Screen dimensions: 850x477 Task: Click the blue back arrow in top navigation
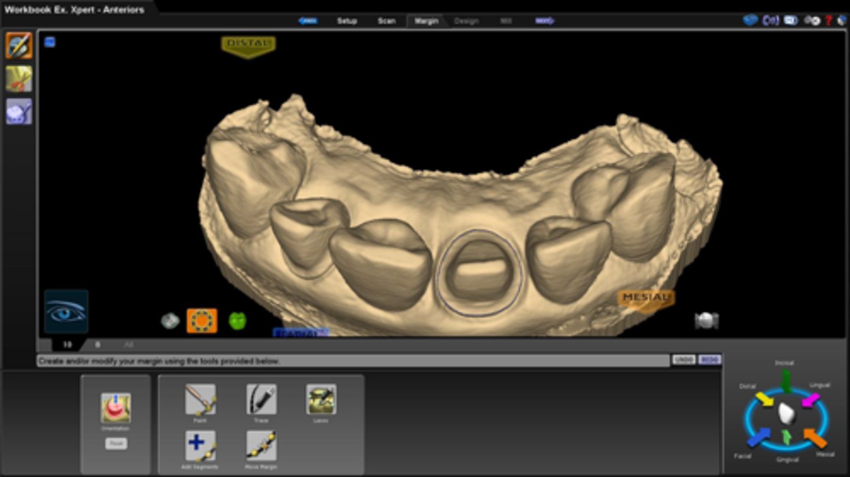(308, 21)
